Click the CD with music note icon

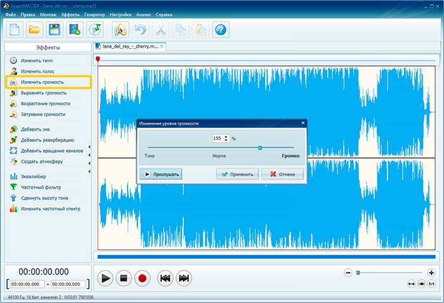pyautogui.click(x=95, y=30)
